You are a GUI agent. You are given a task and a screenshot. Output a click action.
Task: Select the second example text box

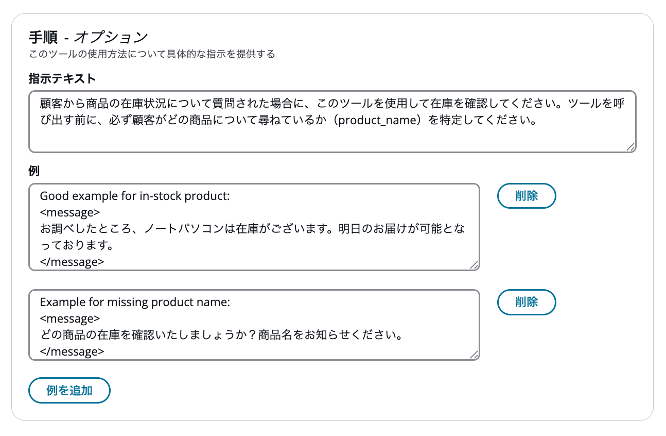255,325
